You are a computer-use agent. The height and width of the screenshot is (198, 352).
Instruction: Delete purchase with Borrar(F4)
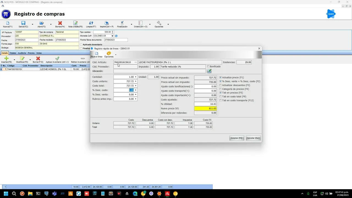point(60,24)
